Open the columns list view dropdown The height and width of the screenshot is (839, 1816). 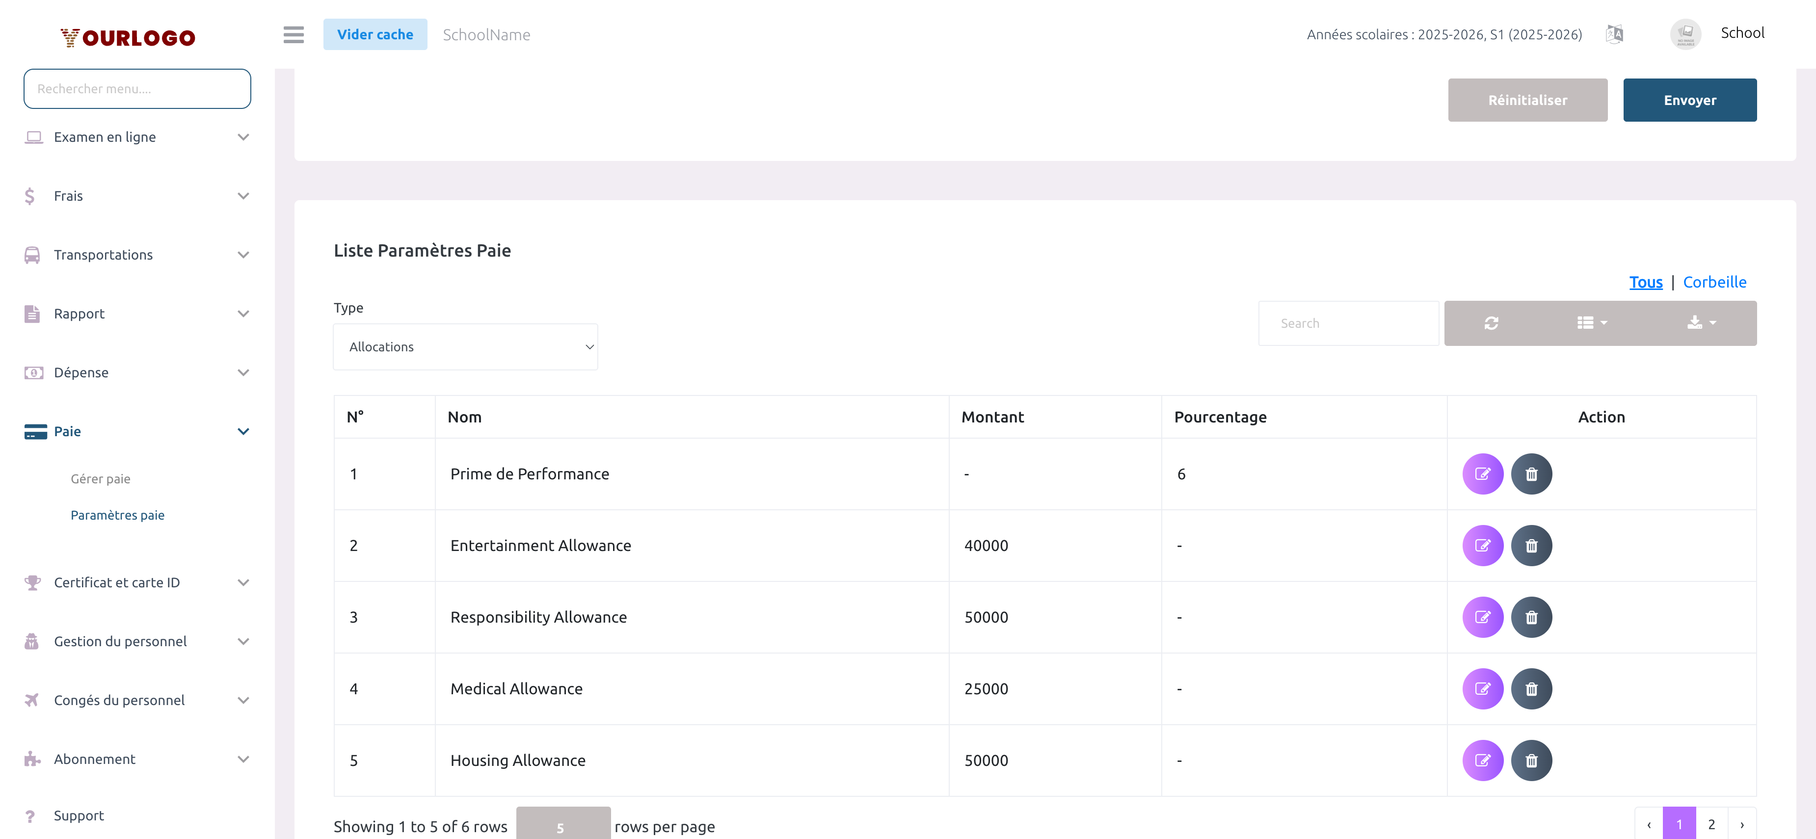pos(1591,323)
